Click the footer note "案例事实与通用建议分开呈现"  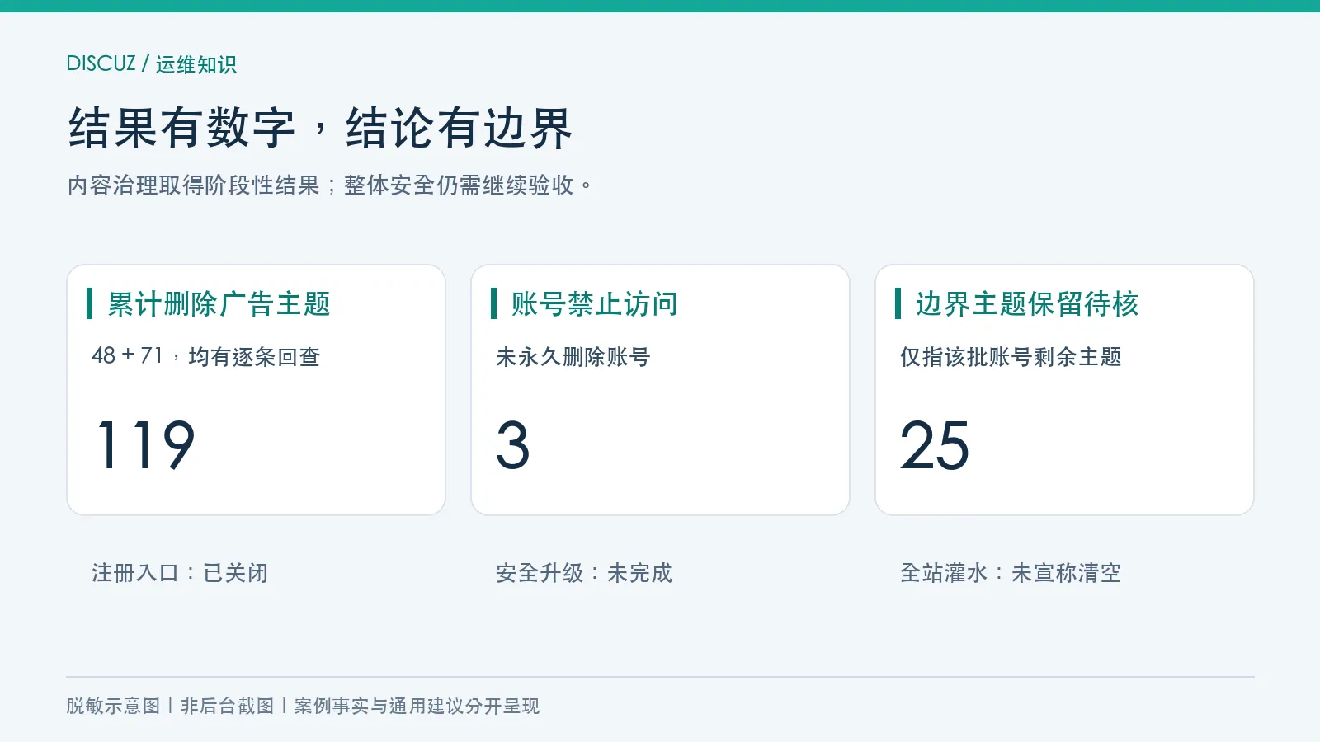417,706
